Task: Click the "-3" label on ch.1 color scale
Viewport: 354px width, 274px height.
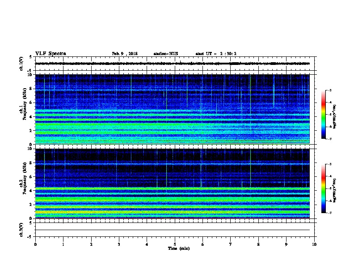Action: pyautogui.click(x=329, y=90)
